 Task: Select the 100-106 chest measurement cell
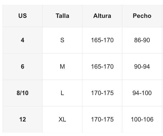click(142, 119)
